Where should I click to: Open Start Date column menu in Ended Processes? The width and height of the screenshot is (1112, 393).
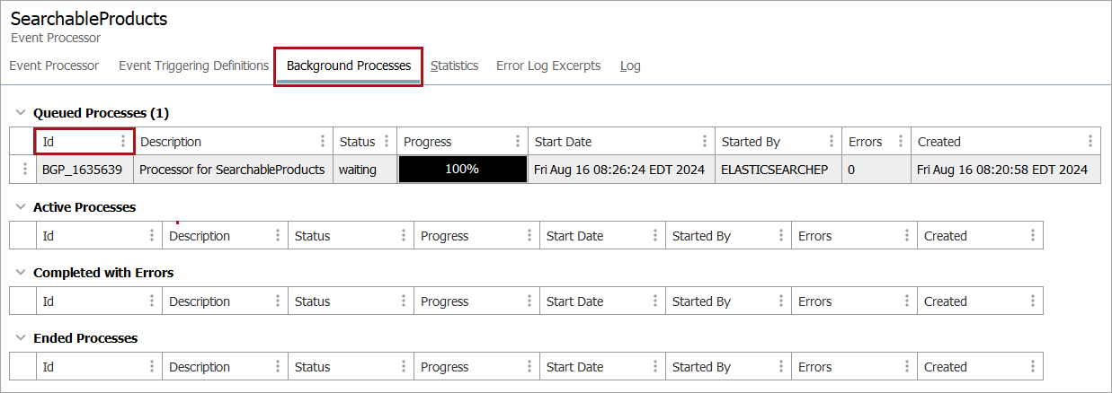pos(655,367)
